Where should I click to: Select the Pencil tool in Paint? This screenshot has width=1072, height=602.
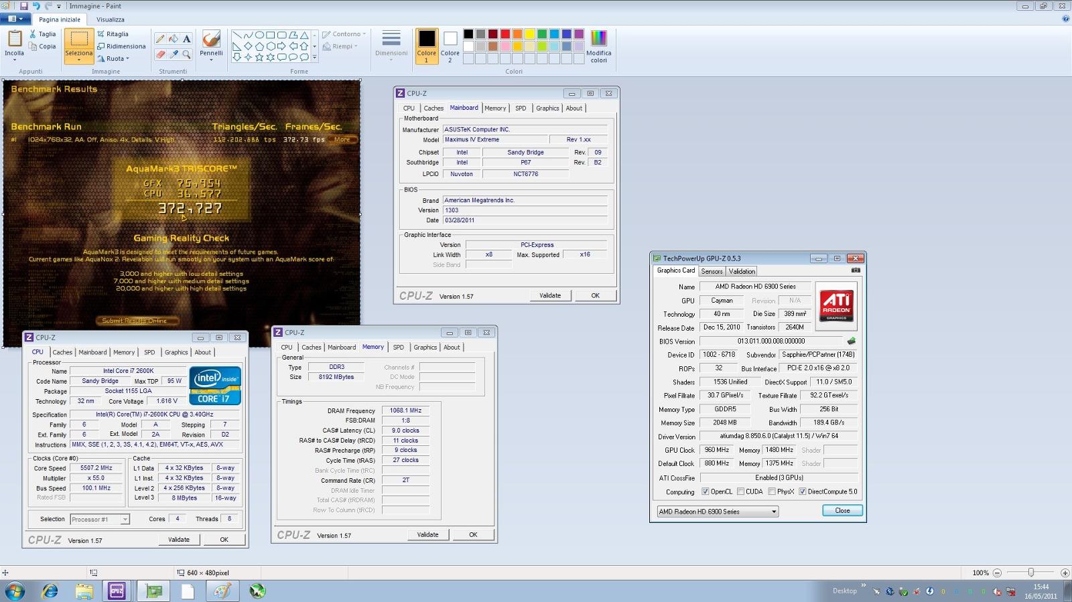(160, 39)
